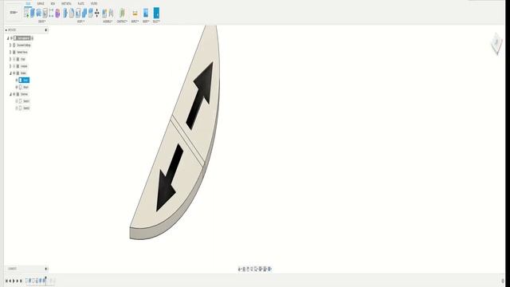Screen dimensions: 510x287
Task: Toggle eye of second body under Bodies
Action: point(17,87)
